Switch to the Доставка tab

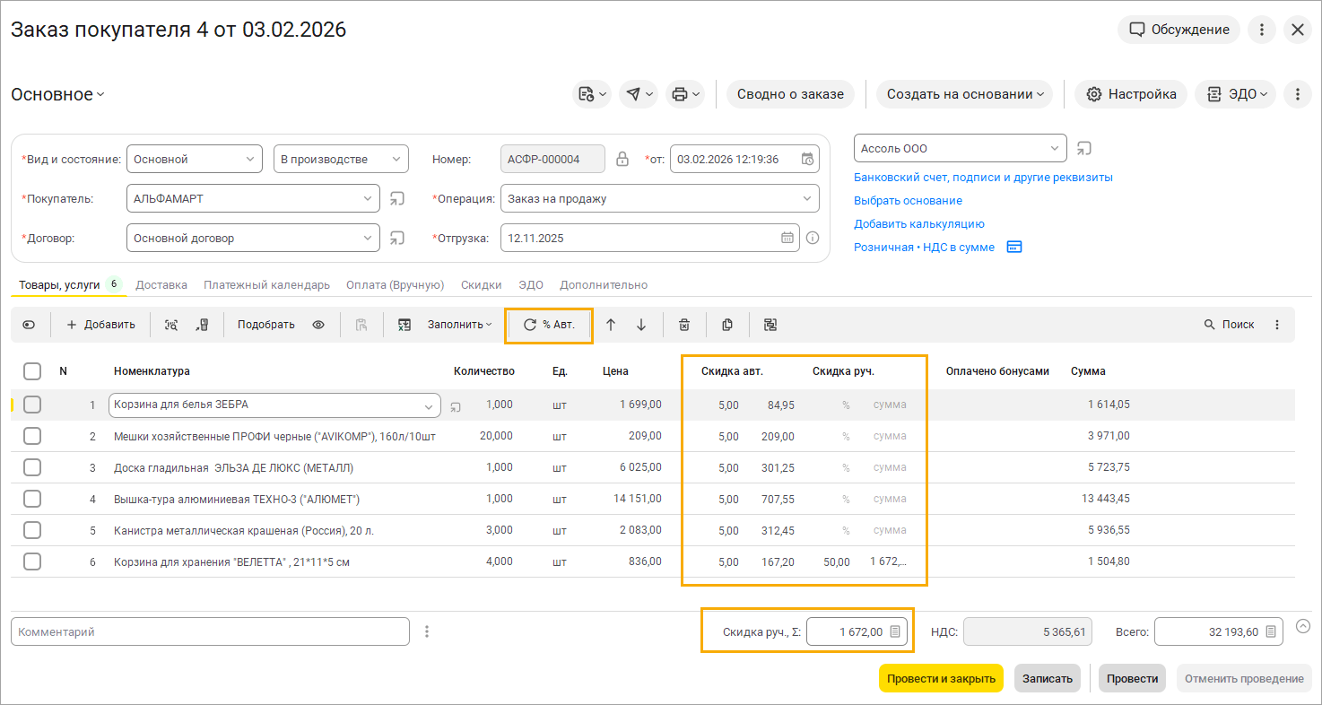tap(161, 285)
